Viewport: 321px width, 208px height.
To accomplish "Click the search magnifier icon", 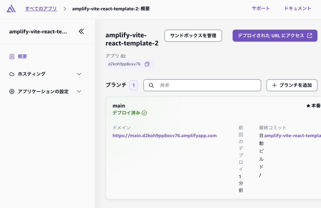I will 151,85.
